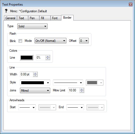Click the Width value input field
Viewport: 135px width, 134px height.
click(x=27, y=74)
